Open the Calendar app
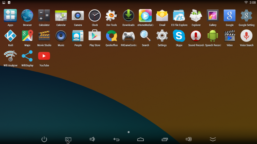Viewport: 257px width, 144px height. click(61, 16)
